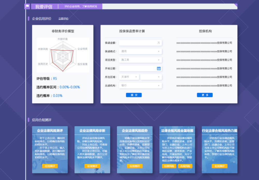Image resolution: width=259 pixels, height=180 pixels.
Task: Click the radar chart in 非财务评价模型
Action: coord(63,55)
